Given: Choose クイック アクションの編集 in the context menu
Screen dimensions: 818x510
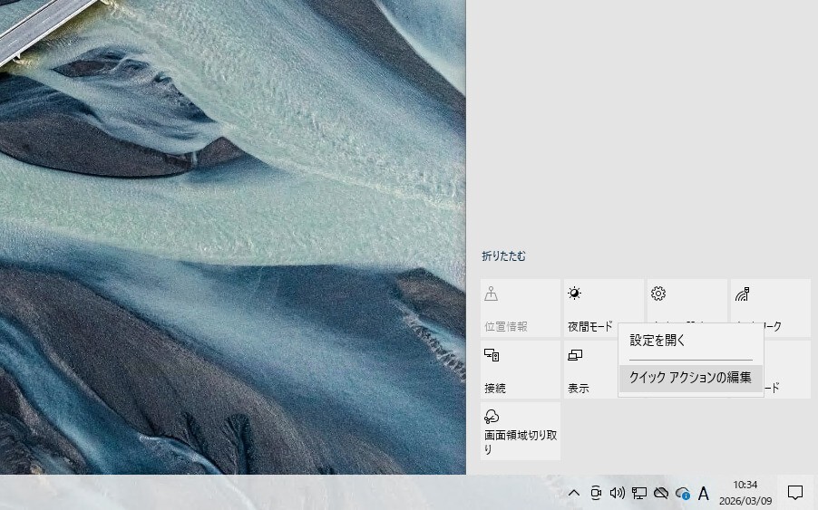Looking at the screenshot, I should tap(691, 378).
